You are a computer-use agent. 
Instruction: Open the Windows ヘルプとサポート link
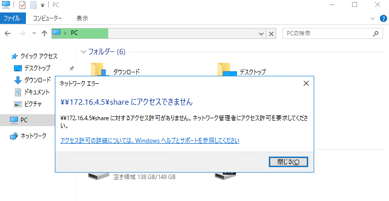click(x=150, y=141)
